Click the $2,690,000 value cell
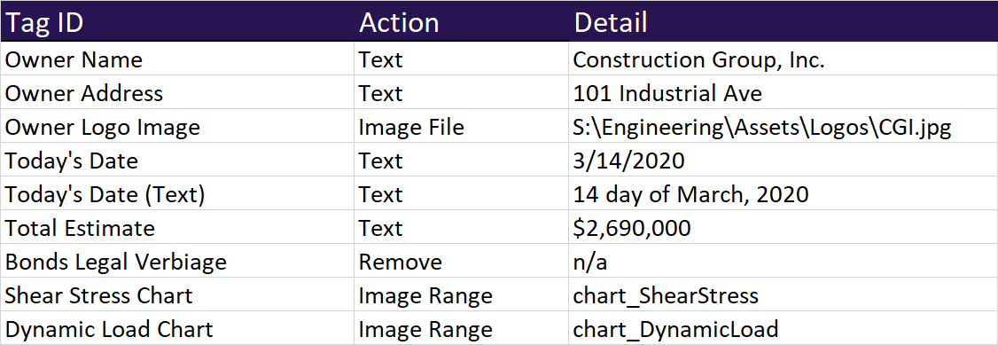998x345 pixels. [783, 228]
